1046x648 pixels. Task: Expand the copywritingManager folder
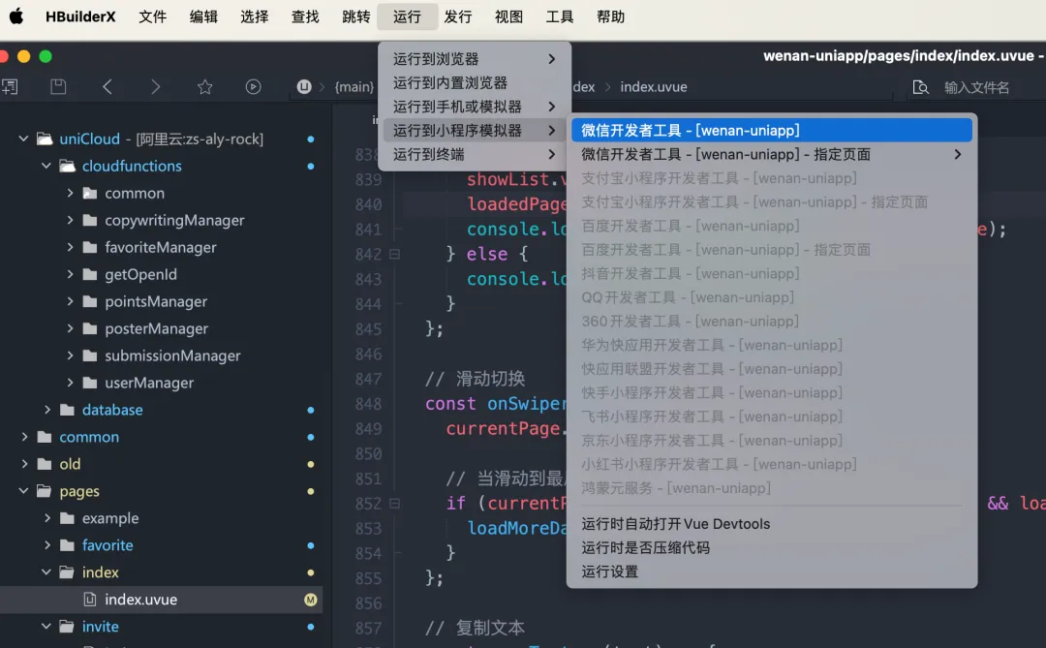click(70, 220)
